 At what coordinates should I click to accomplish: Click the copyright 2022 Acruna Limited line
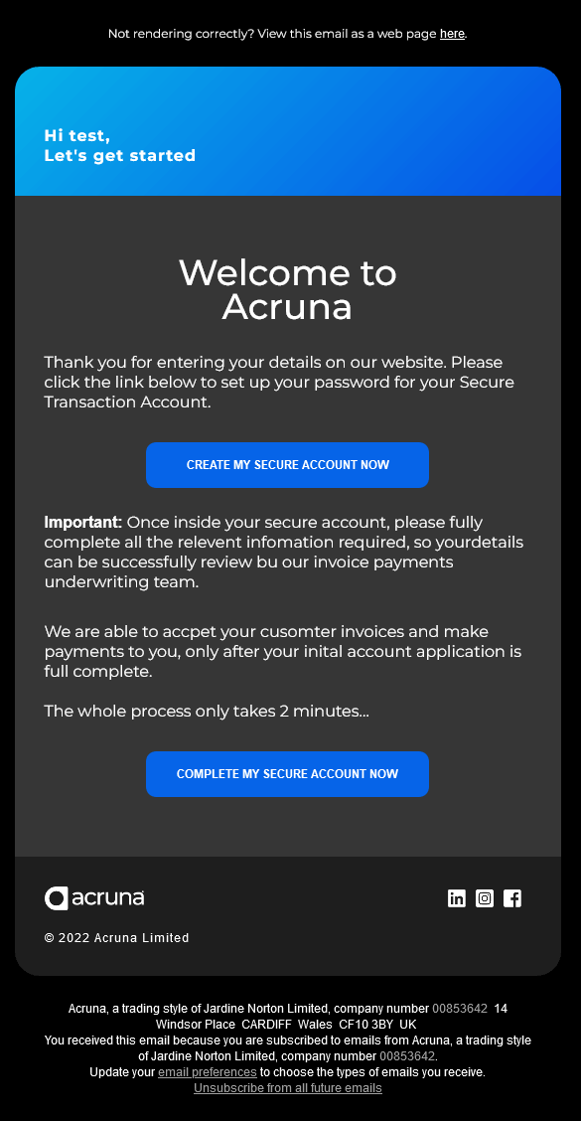[116, 937]
